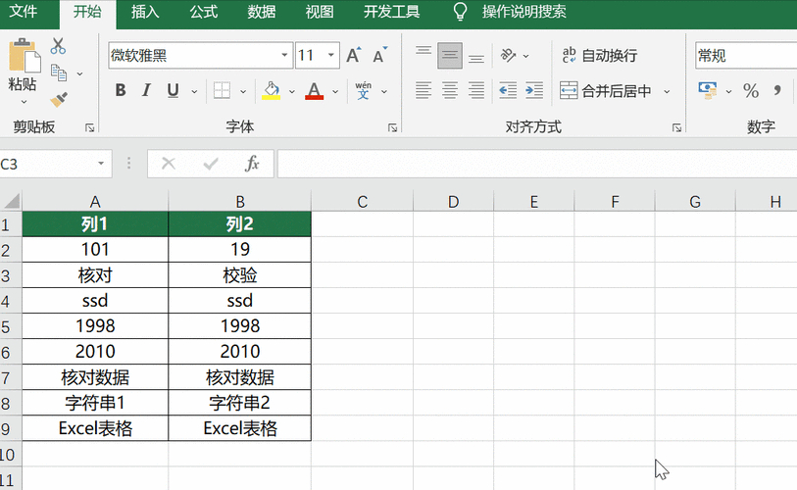
Task: Click the 合并后居中 button
Action: (x=606, y=91)
